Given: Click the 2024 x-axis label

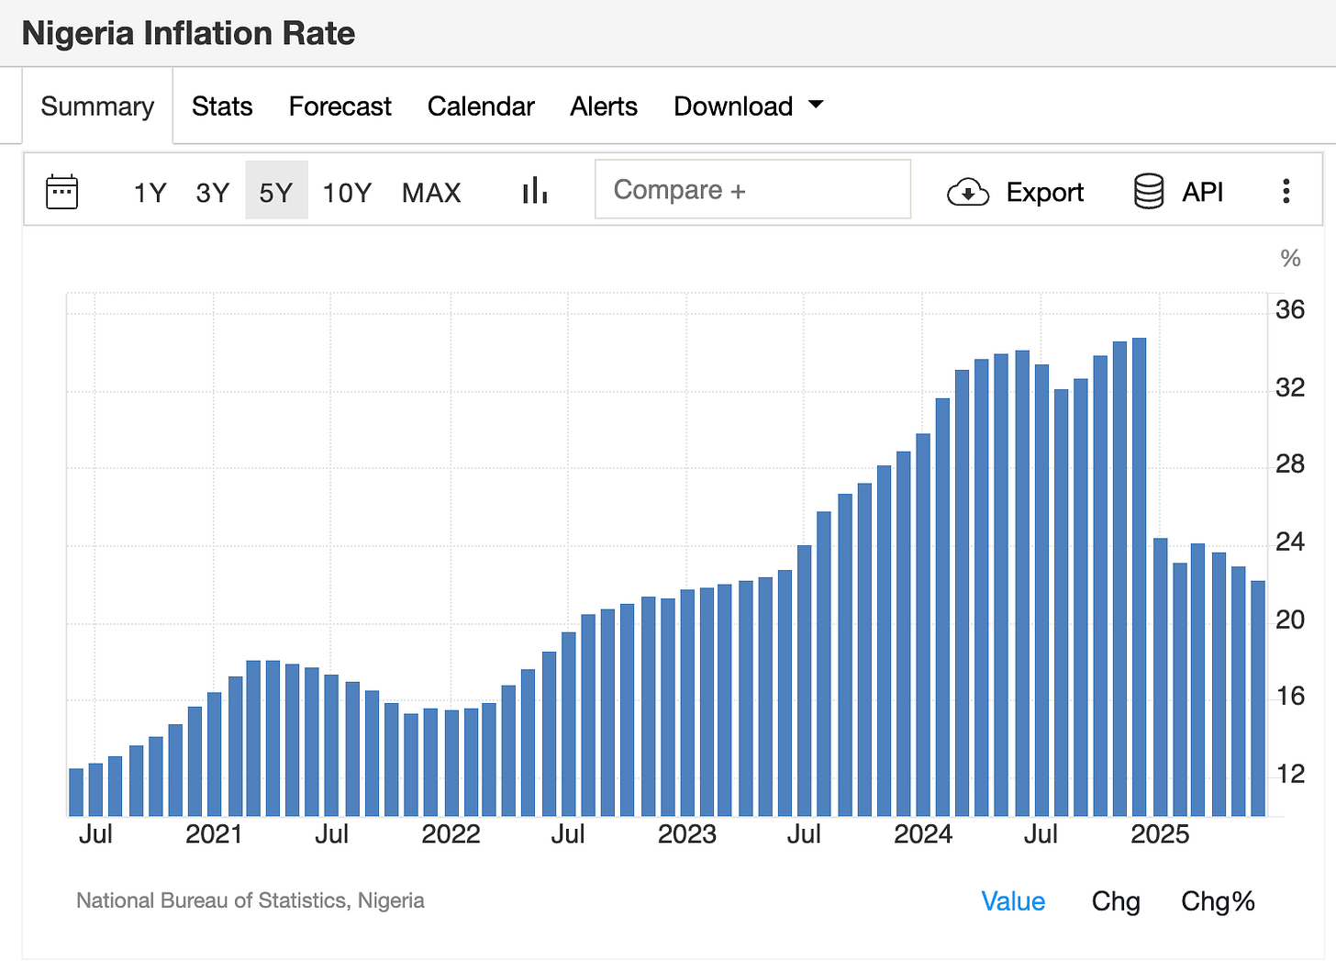Looking at the screenshot, I should [x=923, y=834].
